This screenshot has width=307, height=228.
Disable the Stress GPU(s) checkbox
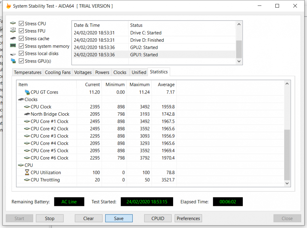click(x=21, y=61)
